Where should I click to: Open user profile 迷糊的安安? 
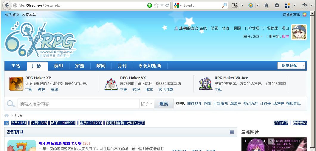click(189, 28)
